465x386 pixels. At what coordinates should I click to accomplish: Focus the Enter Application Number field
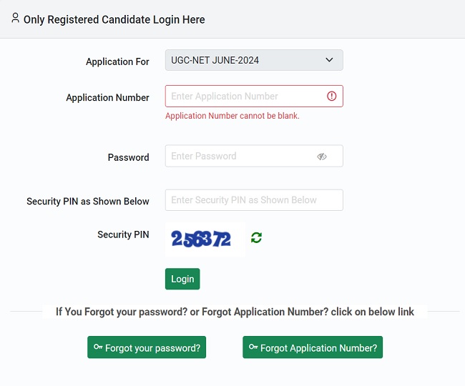click(243, 96)
